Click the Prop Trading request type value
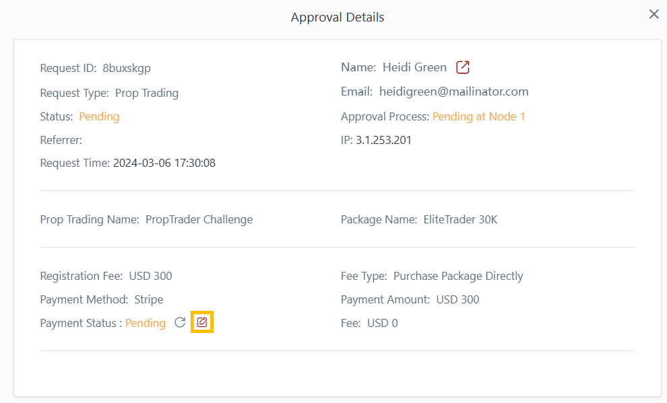This screenshot has width=667, height=403. pyautogui.click(x=147, y=93)
